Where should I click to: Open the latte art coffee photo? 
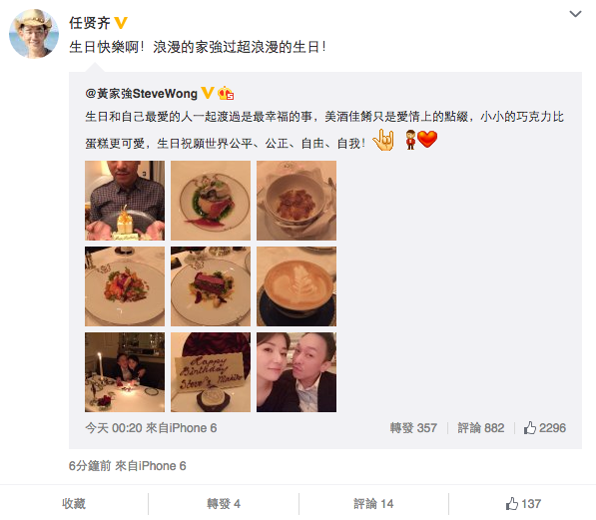297,286
